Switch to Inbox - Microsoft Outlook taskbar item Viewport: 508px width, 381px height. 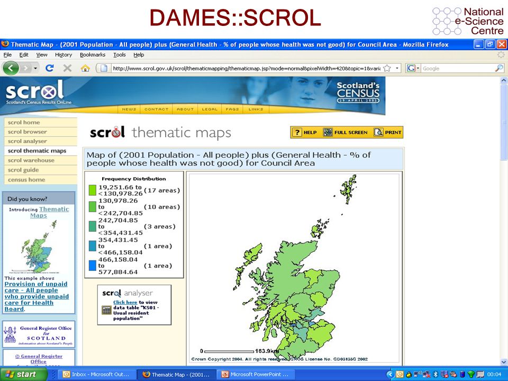97,374
